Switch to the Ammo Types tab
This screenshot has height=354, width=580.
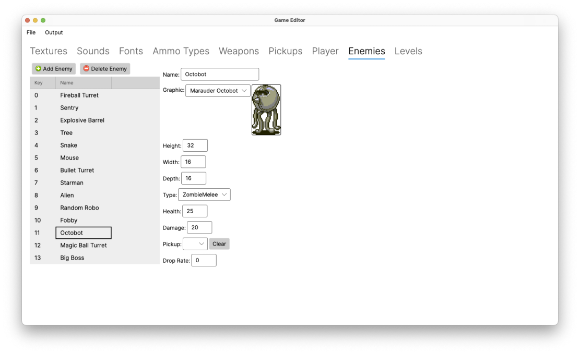point(181,51)
